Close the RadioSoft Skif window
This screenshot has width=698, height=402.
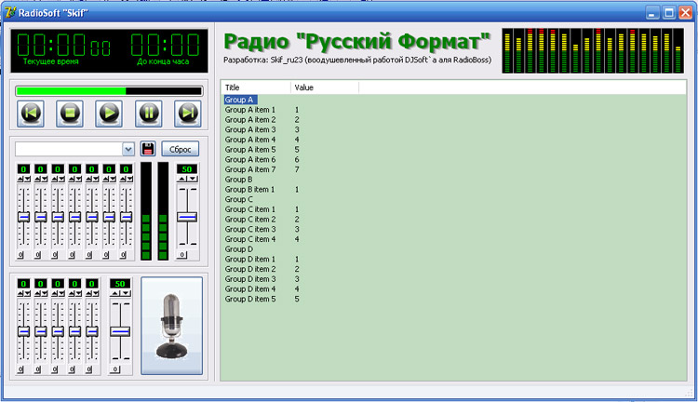tap(685, 12)
